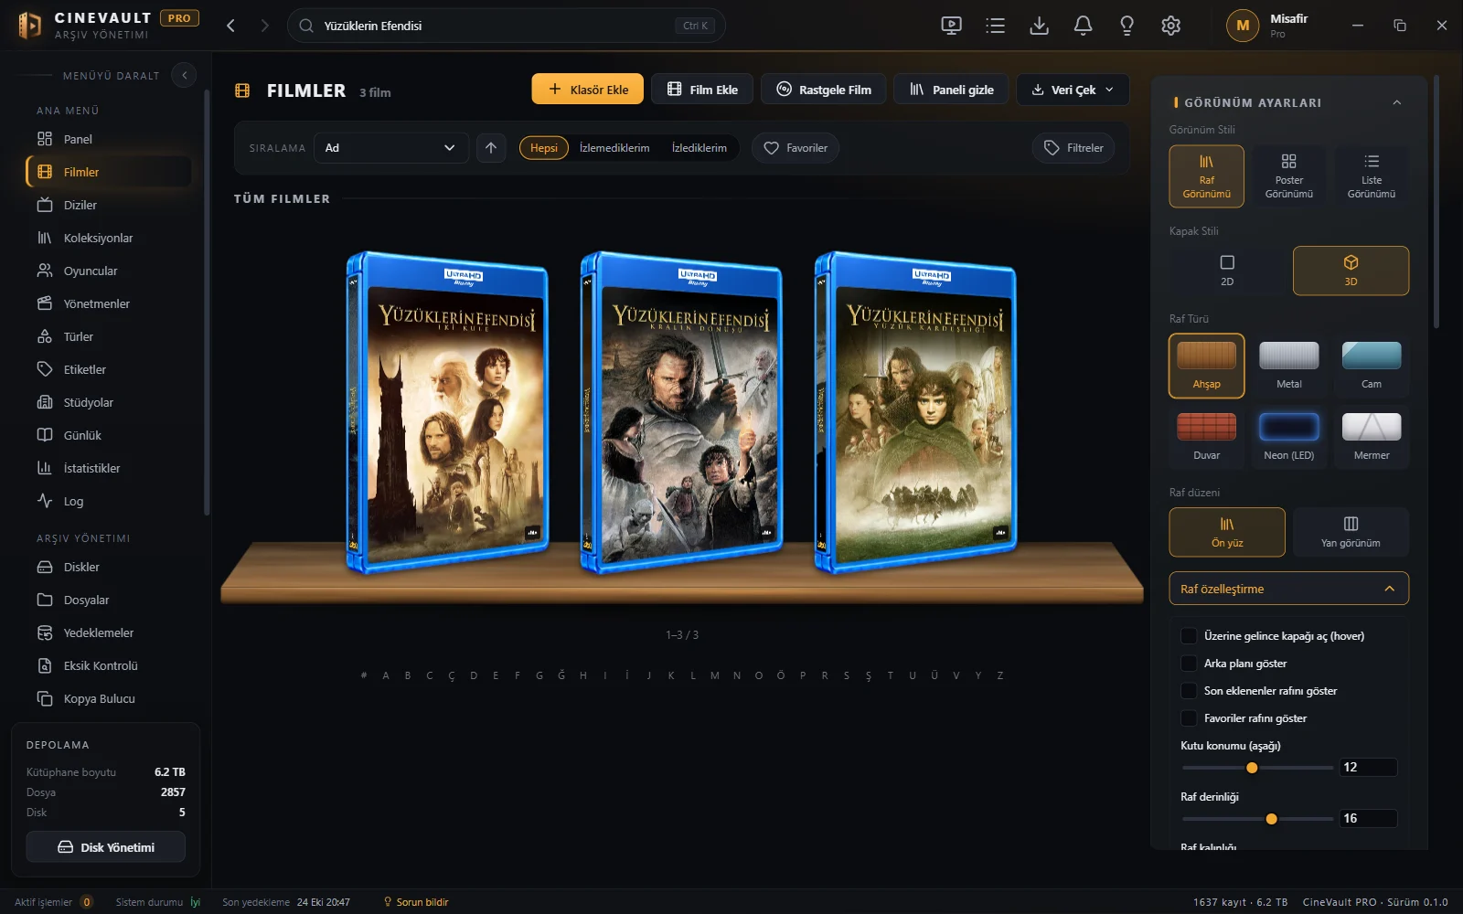Click the download icon in top bar
This screenshot has height=914, width=1463.
[1039, 26]
